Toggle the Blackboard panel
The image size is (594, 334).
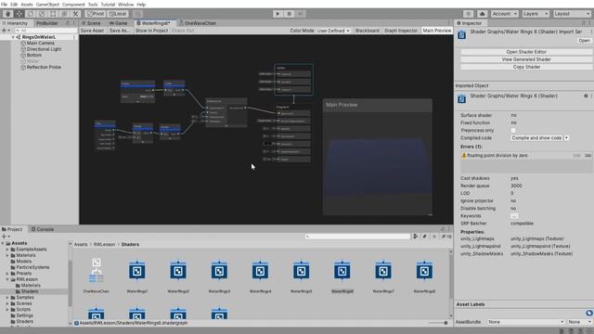click(x=368, y=31)
